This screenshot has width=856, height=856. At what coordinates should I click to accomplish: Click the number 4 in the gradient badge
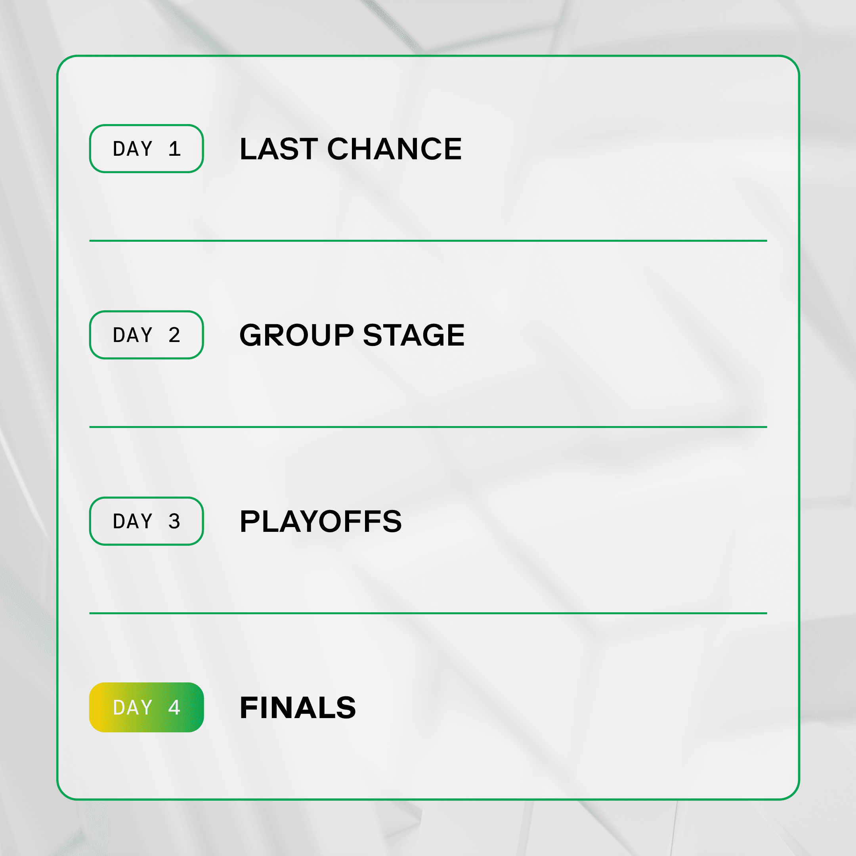[174, 707]
